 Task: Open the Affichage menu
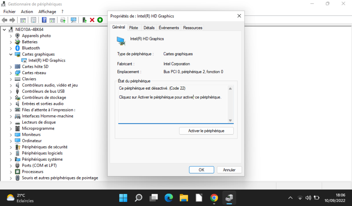click(x=47, y=12)
